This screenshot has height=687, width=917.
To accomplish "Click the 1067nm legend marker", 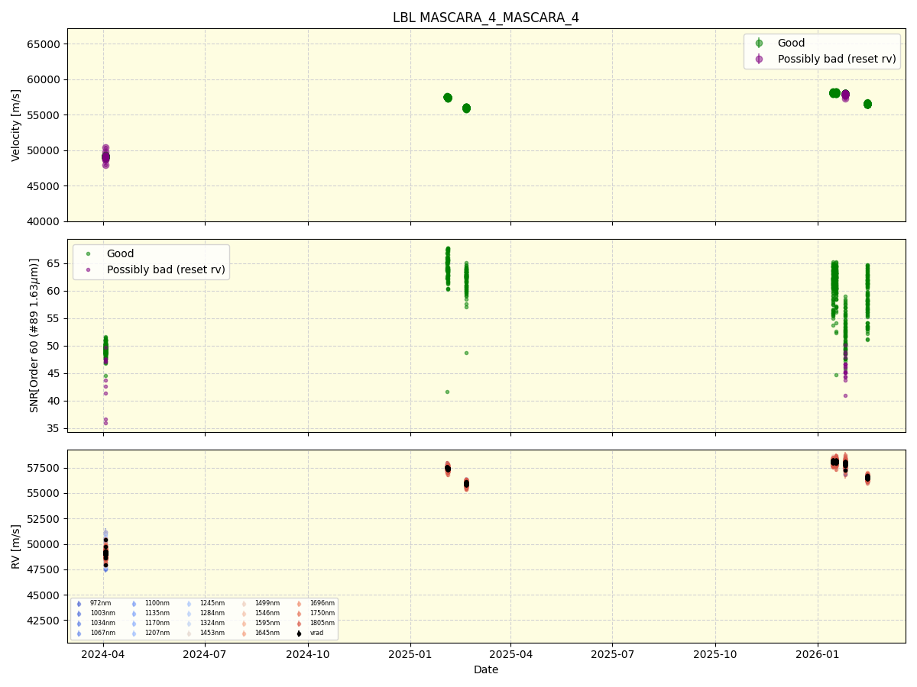I will point(79,634).
